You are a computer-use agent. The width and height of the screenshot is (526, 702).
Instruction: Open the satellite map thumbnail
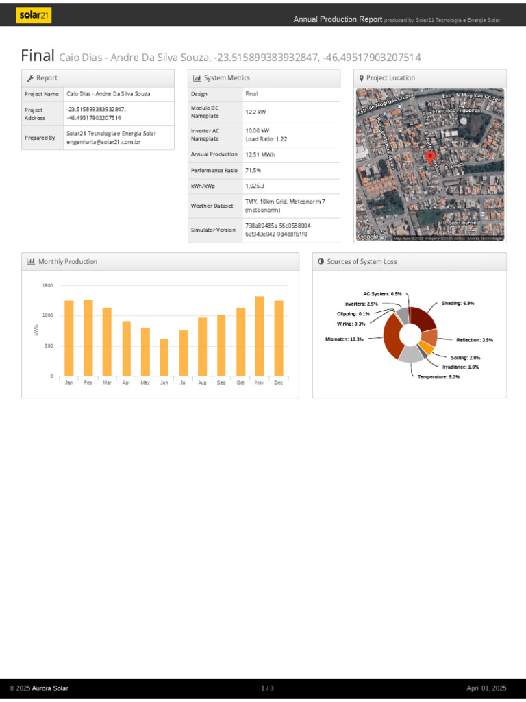[x=430, y=165]
